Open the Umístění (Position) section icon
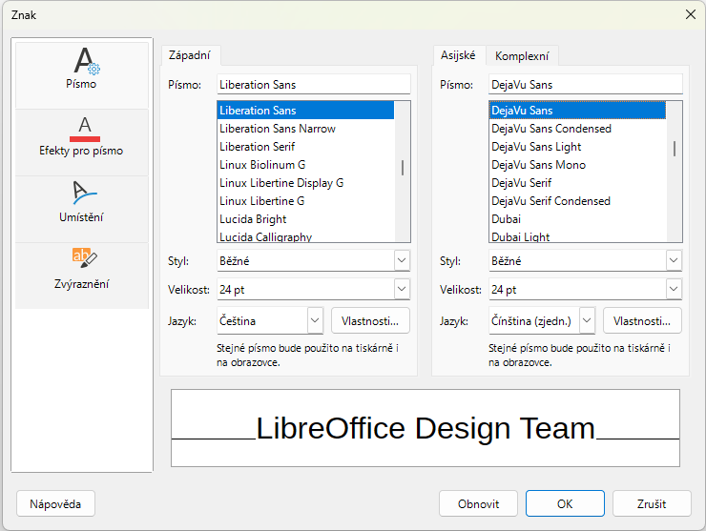Image resolution: width=706 pixels, height=531 pixels. (x=81, y=209)
